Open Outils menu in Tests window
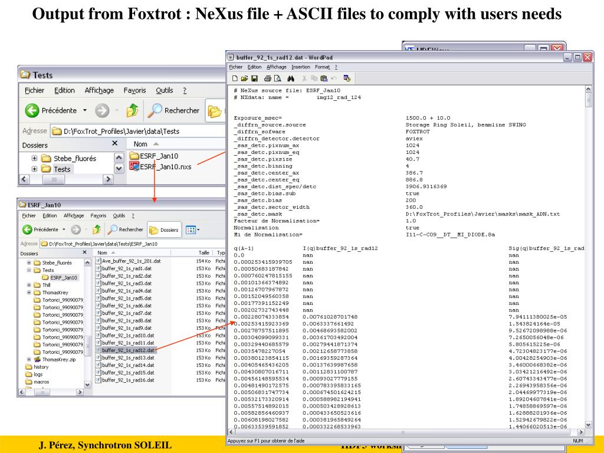The image size is (604, 453). coord(165,90)
